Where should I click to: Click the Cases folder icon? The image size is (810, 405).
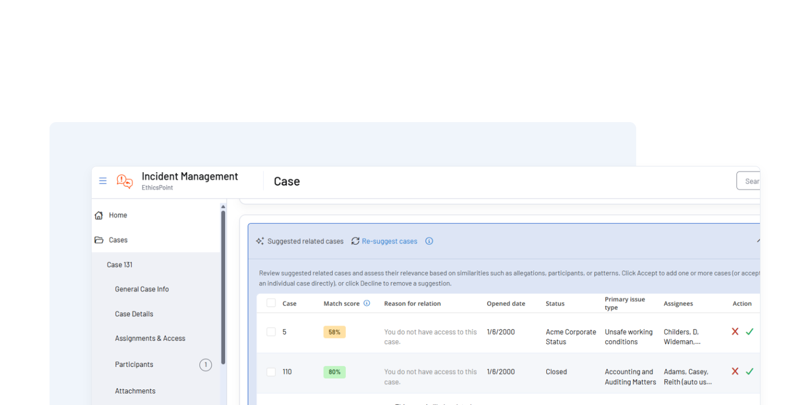point(99,240)
